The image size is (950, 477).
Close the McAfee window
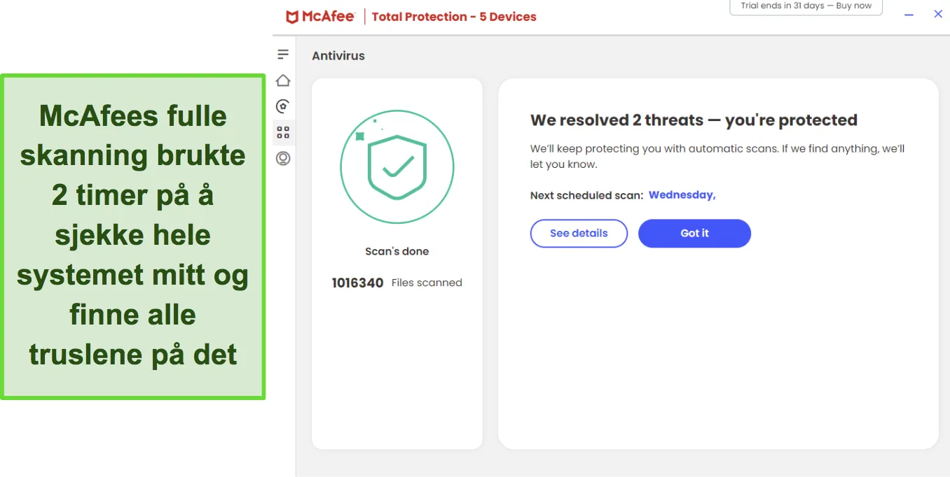click(x=938, y=14)
